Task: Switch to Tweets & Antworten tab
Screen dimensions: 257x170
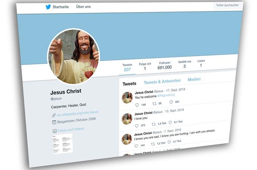Action: click(x=162, y=82)
